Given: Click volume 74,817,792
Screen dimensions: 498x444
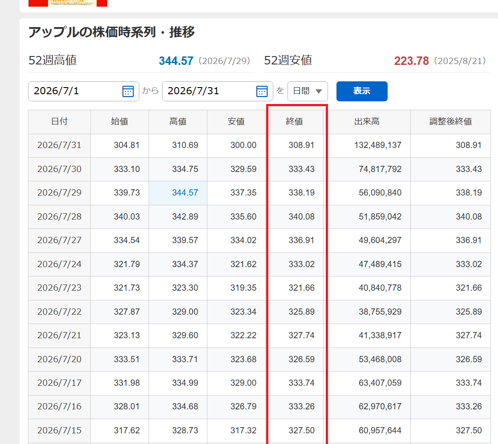Looking at the screenshot, I should click(380, 169).
